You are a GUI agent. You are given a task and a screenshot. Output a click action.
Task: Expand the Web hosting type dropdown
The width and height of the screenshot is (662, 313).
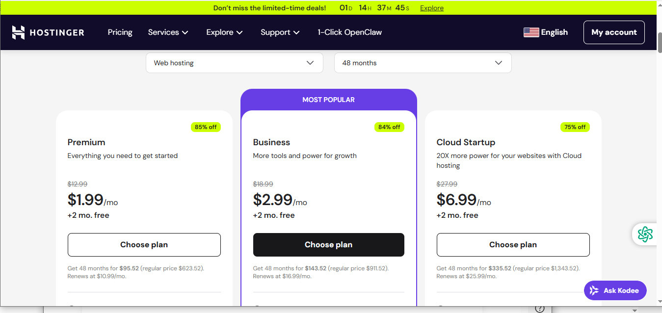234,63
